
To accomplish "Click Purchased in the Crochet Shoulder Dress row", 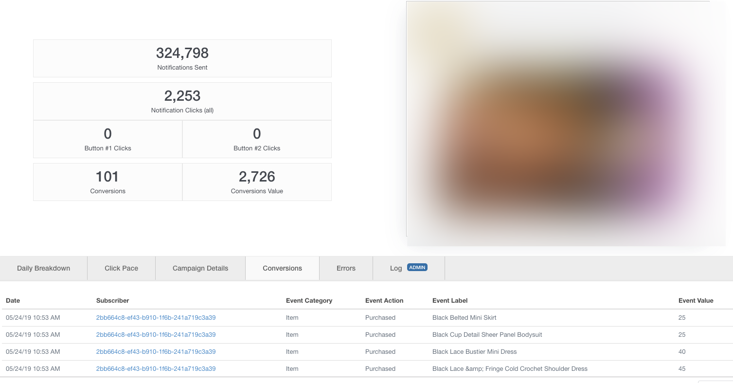I will [x=380, y=369].
